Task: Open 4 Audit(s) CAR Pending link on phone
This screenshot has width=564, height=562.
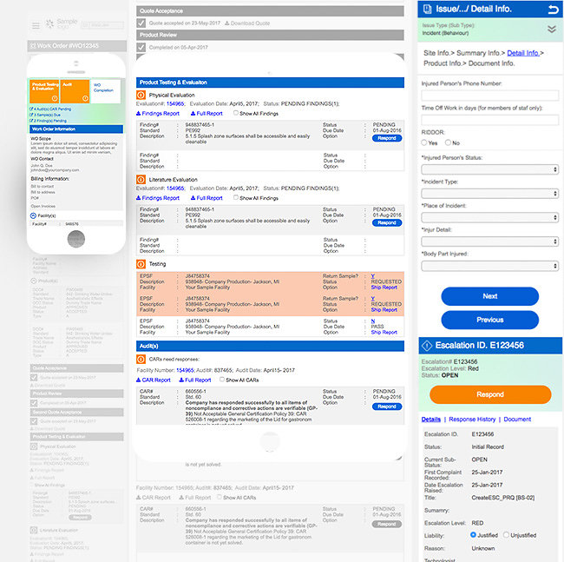Action: point(50,109)
